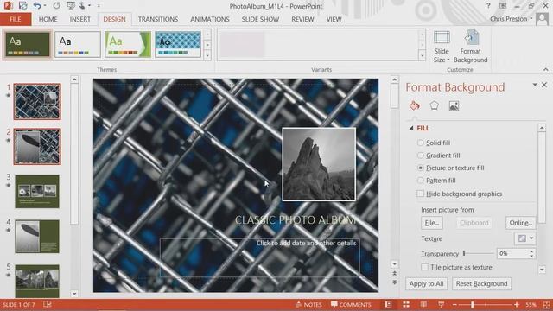Open the SLIDE SHOW tab
This screenshot has width=553, height=311.
(x=260, y=19)
